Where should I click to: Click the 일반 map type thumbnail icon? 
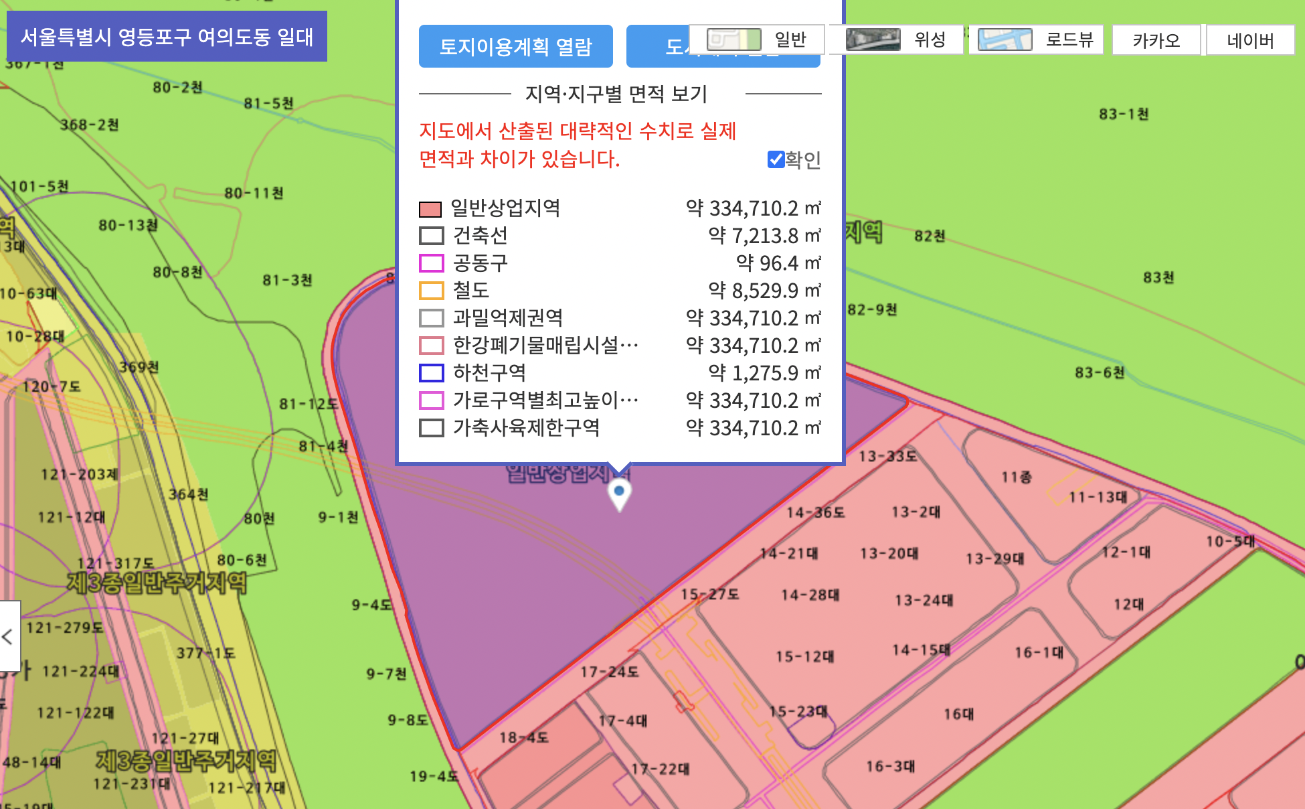tap(734, 40)
